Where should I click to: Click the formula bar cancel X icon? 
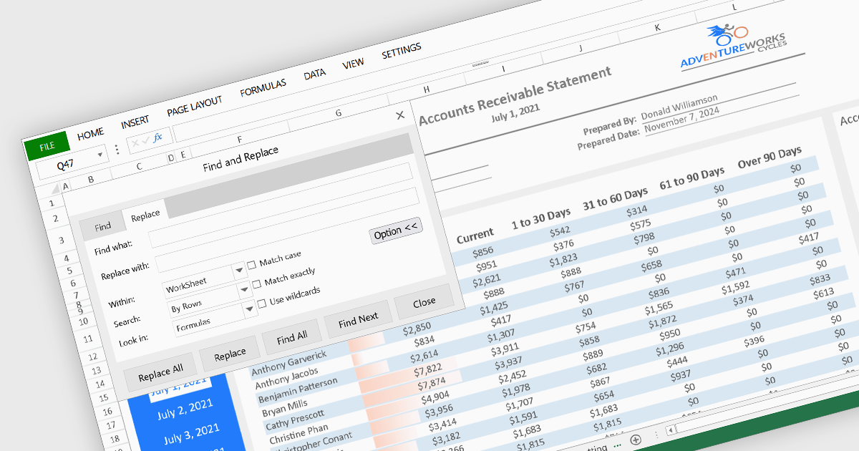click(136, 142)
